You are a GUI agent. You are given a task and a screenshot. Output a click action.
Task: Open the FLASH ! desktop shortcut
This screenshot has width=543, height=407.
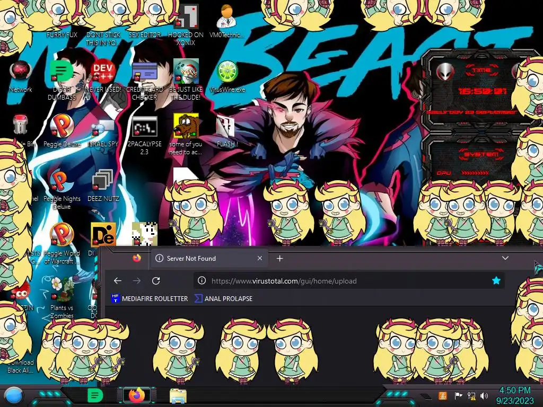point(226,126)
